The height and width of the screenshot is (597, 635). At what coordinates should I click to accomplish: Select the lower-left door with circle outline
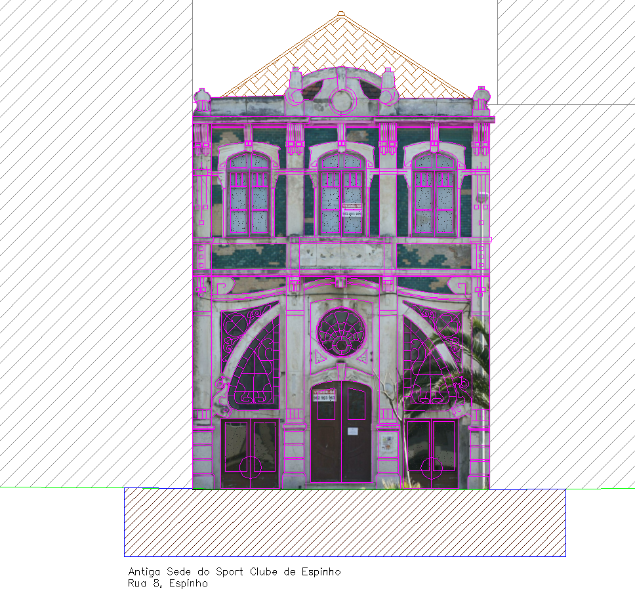(x=250, y=454)
